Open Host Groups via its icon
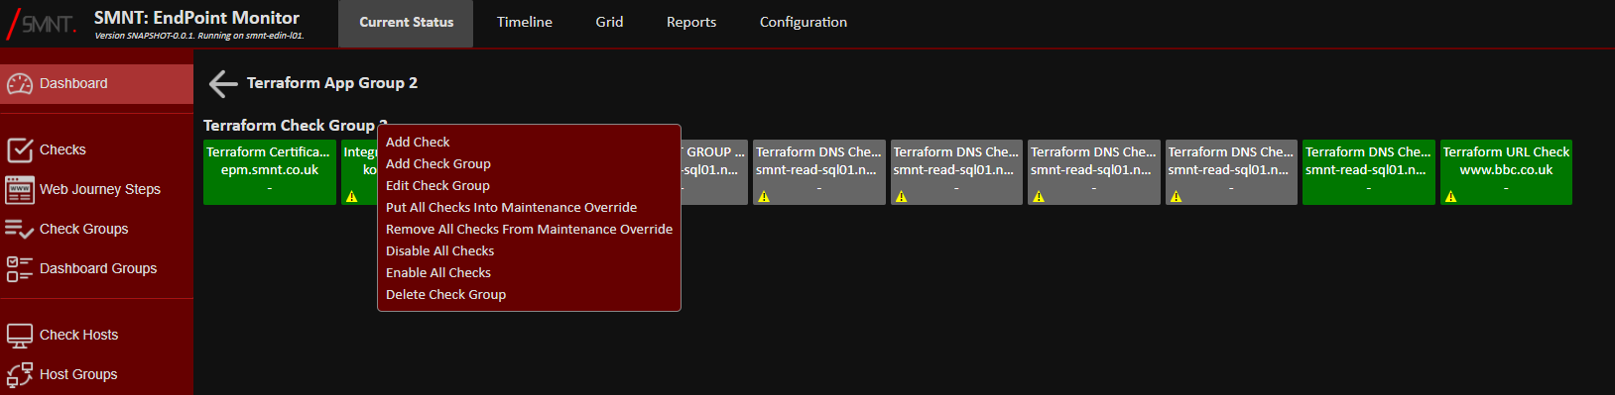1615x395 pixels. click(x=20, y=374)
